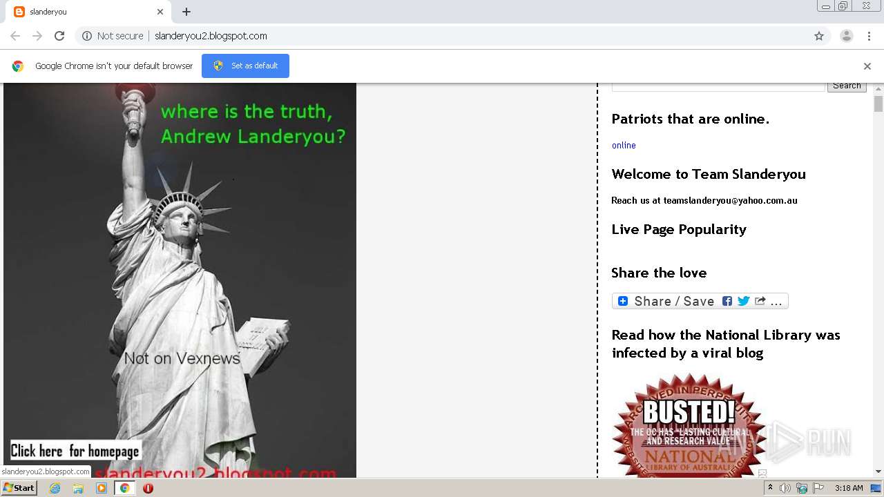Click the 'Welcome to Team Slanderyou' heading
Viewport: 884px width, 497px height.
point(709,174)
